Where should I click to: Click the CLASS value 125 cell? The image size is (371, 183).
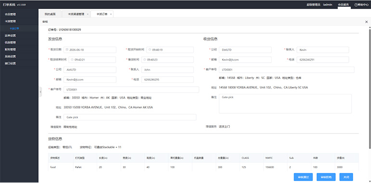(x=252, y=167)
